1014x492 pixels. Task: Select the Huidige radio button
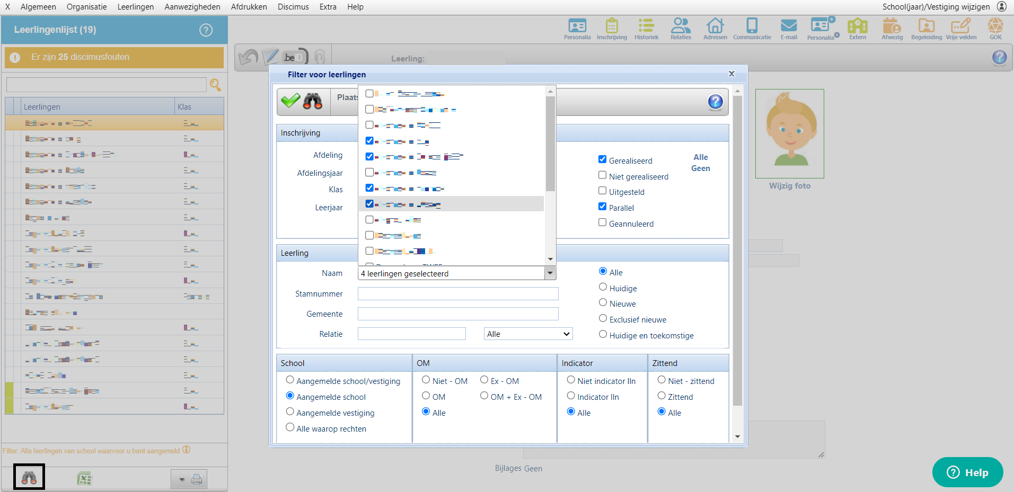603,287
